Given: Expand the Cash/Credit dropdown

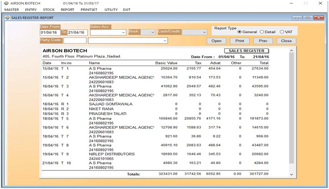Looking at the screenshot, I should [x=203, y=33].
